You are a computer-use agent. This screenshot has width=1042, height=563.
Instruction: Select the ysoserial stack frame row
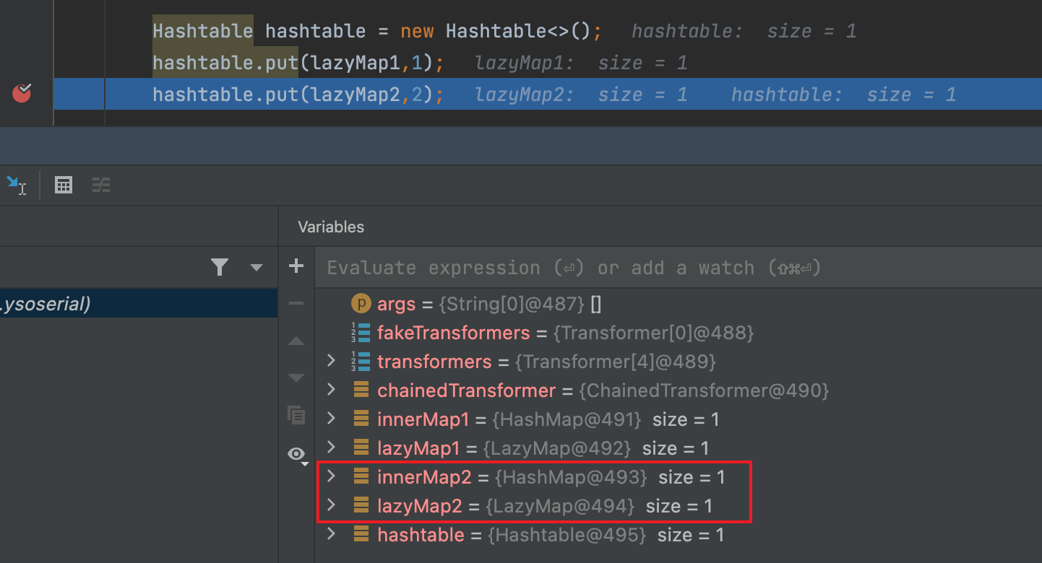(x=139, y=304)
